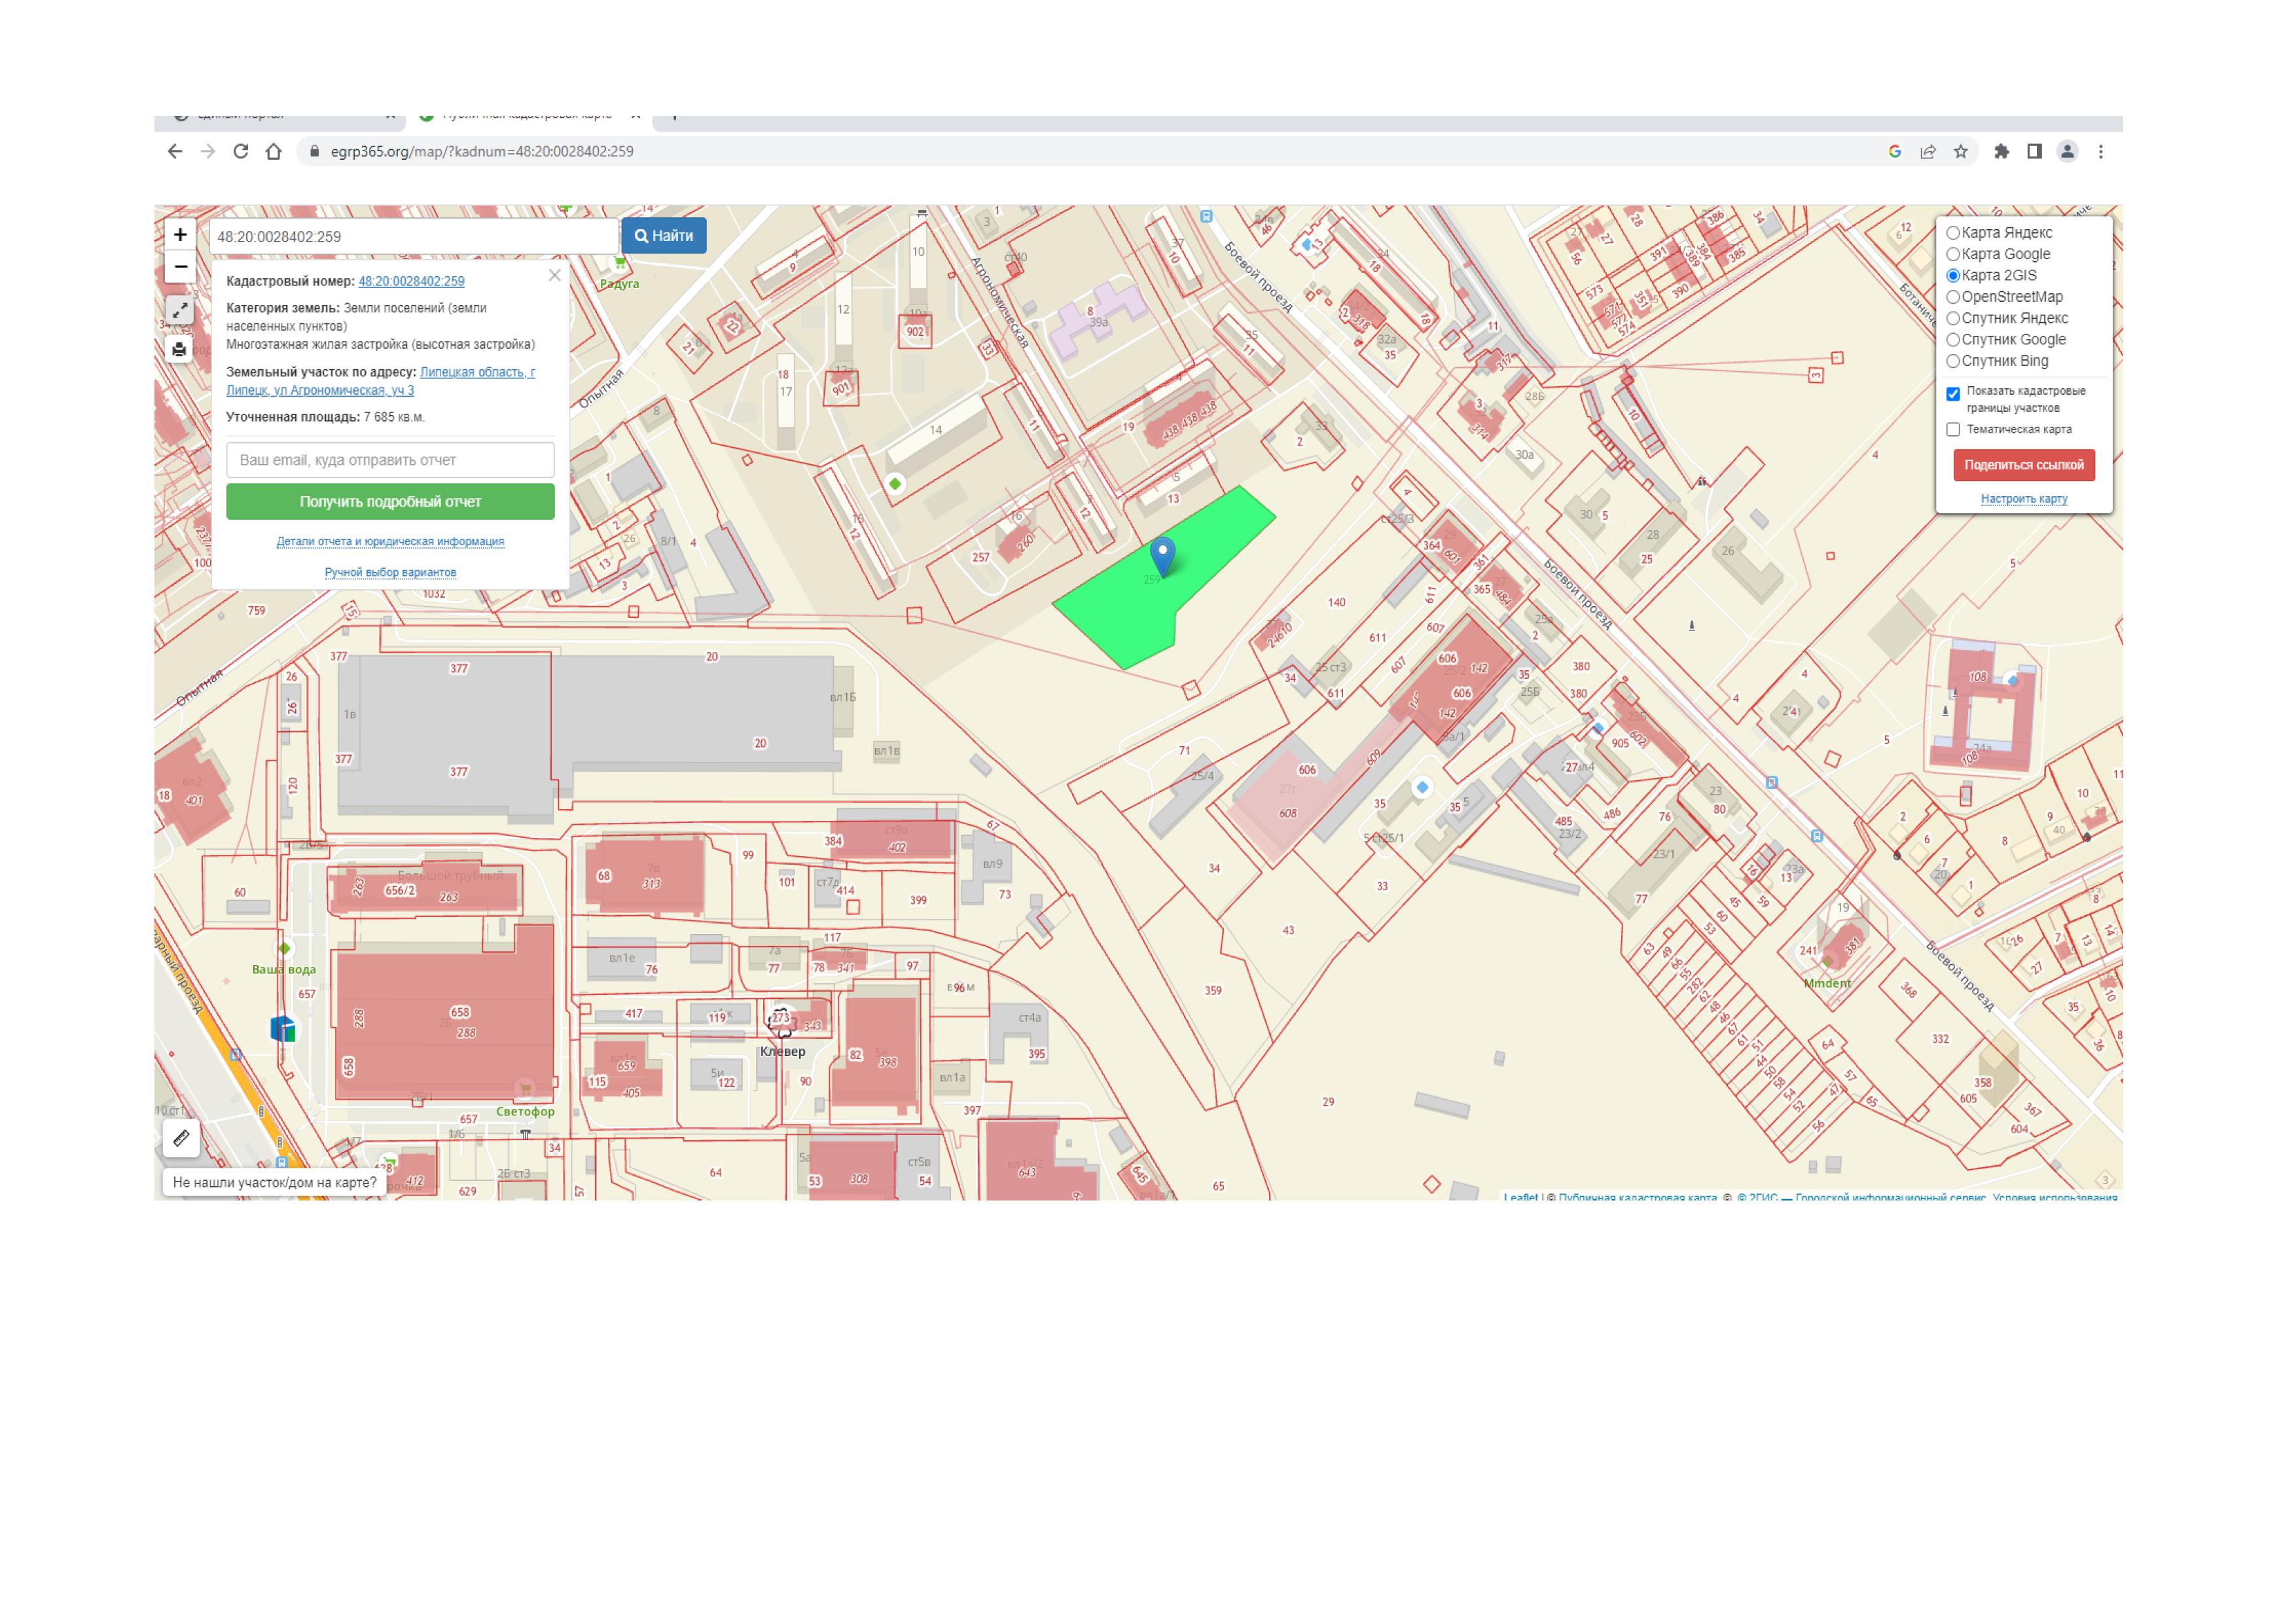
Task: Click Получить подробный отчет button
Action: point(390,502)
